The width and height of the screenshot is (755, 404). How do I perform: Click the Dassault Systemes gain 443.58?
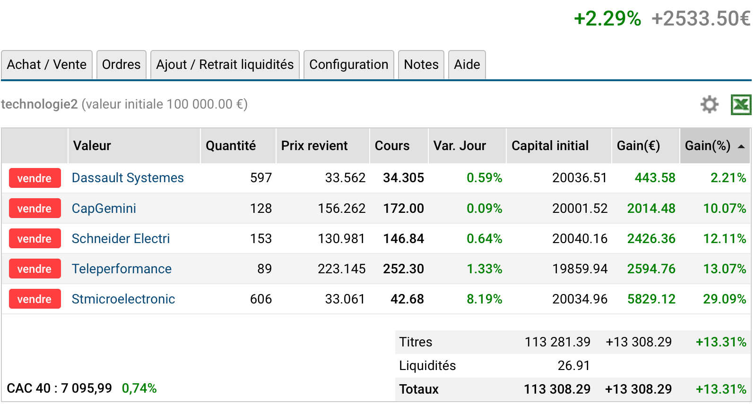click(655, 178)
